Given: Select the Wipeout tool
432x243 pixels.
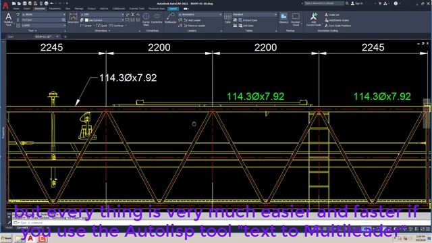Looking at the screenshot, I should [x=283, y=18].
